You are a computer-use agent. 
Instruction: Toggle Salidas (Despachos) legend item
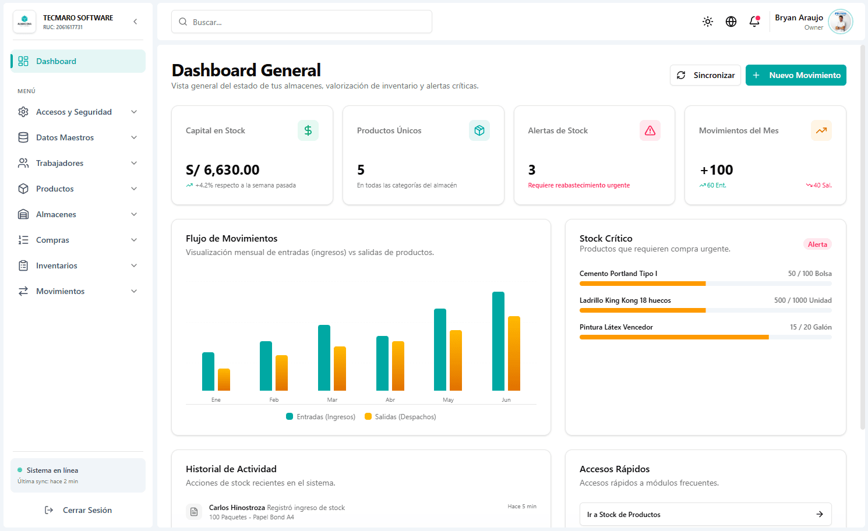(x=400, y=417)
